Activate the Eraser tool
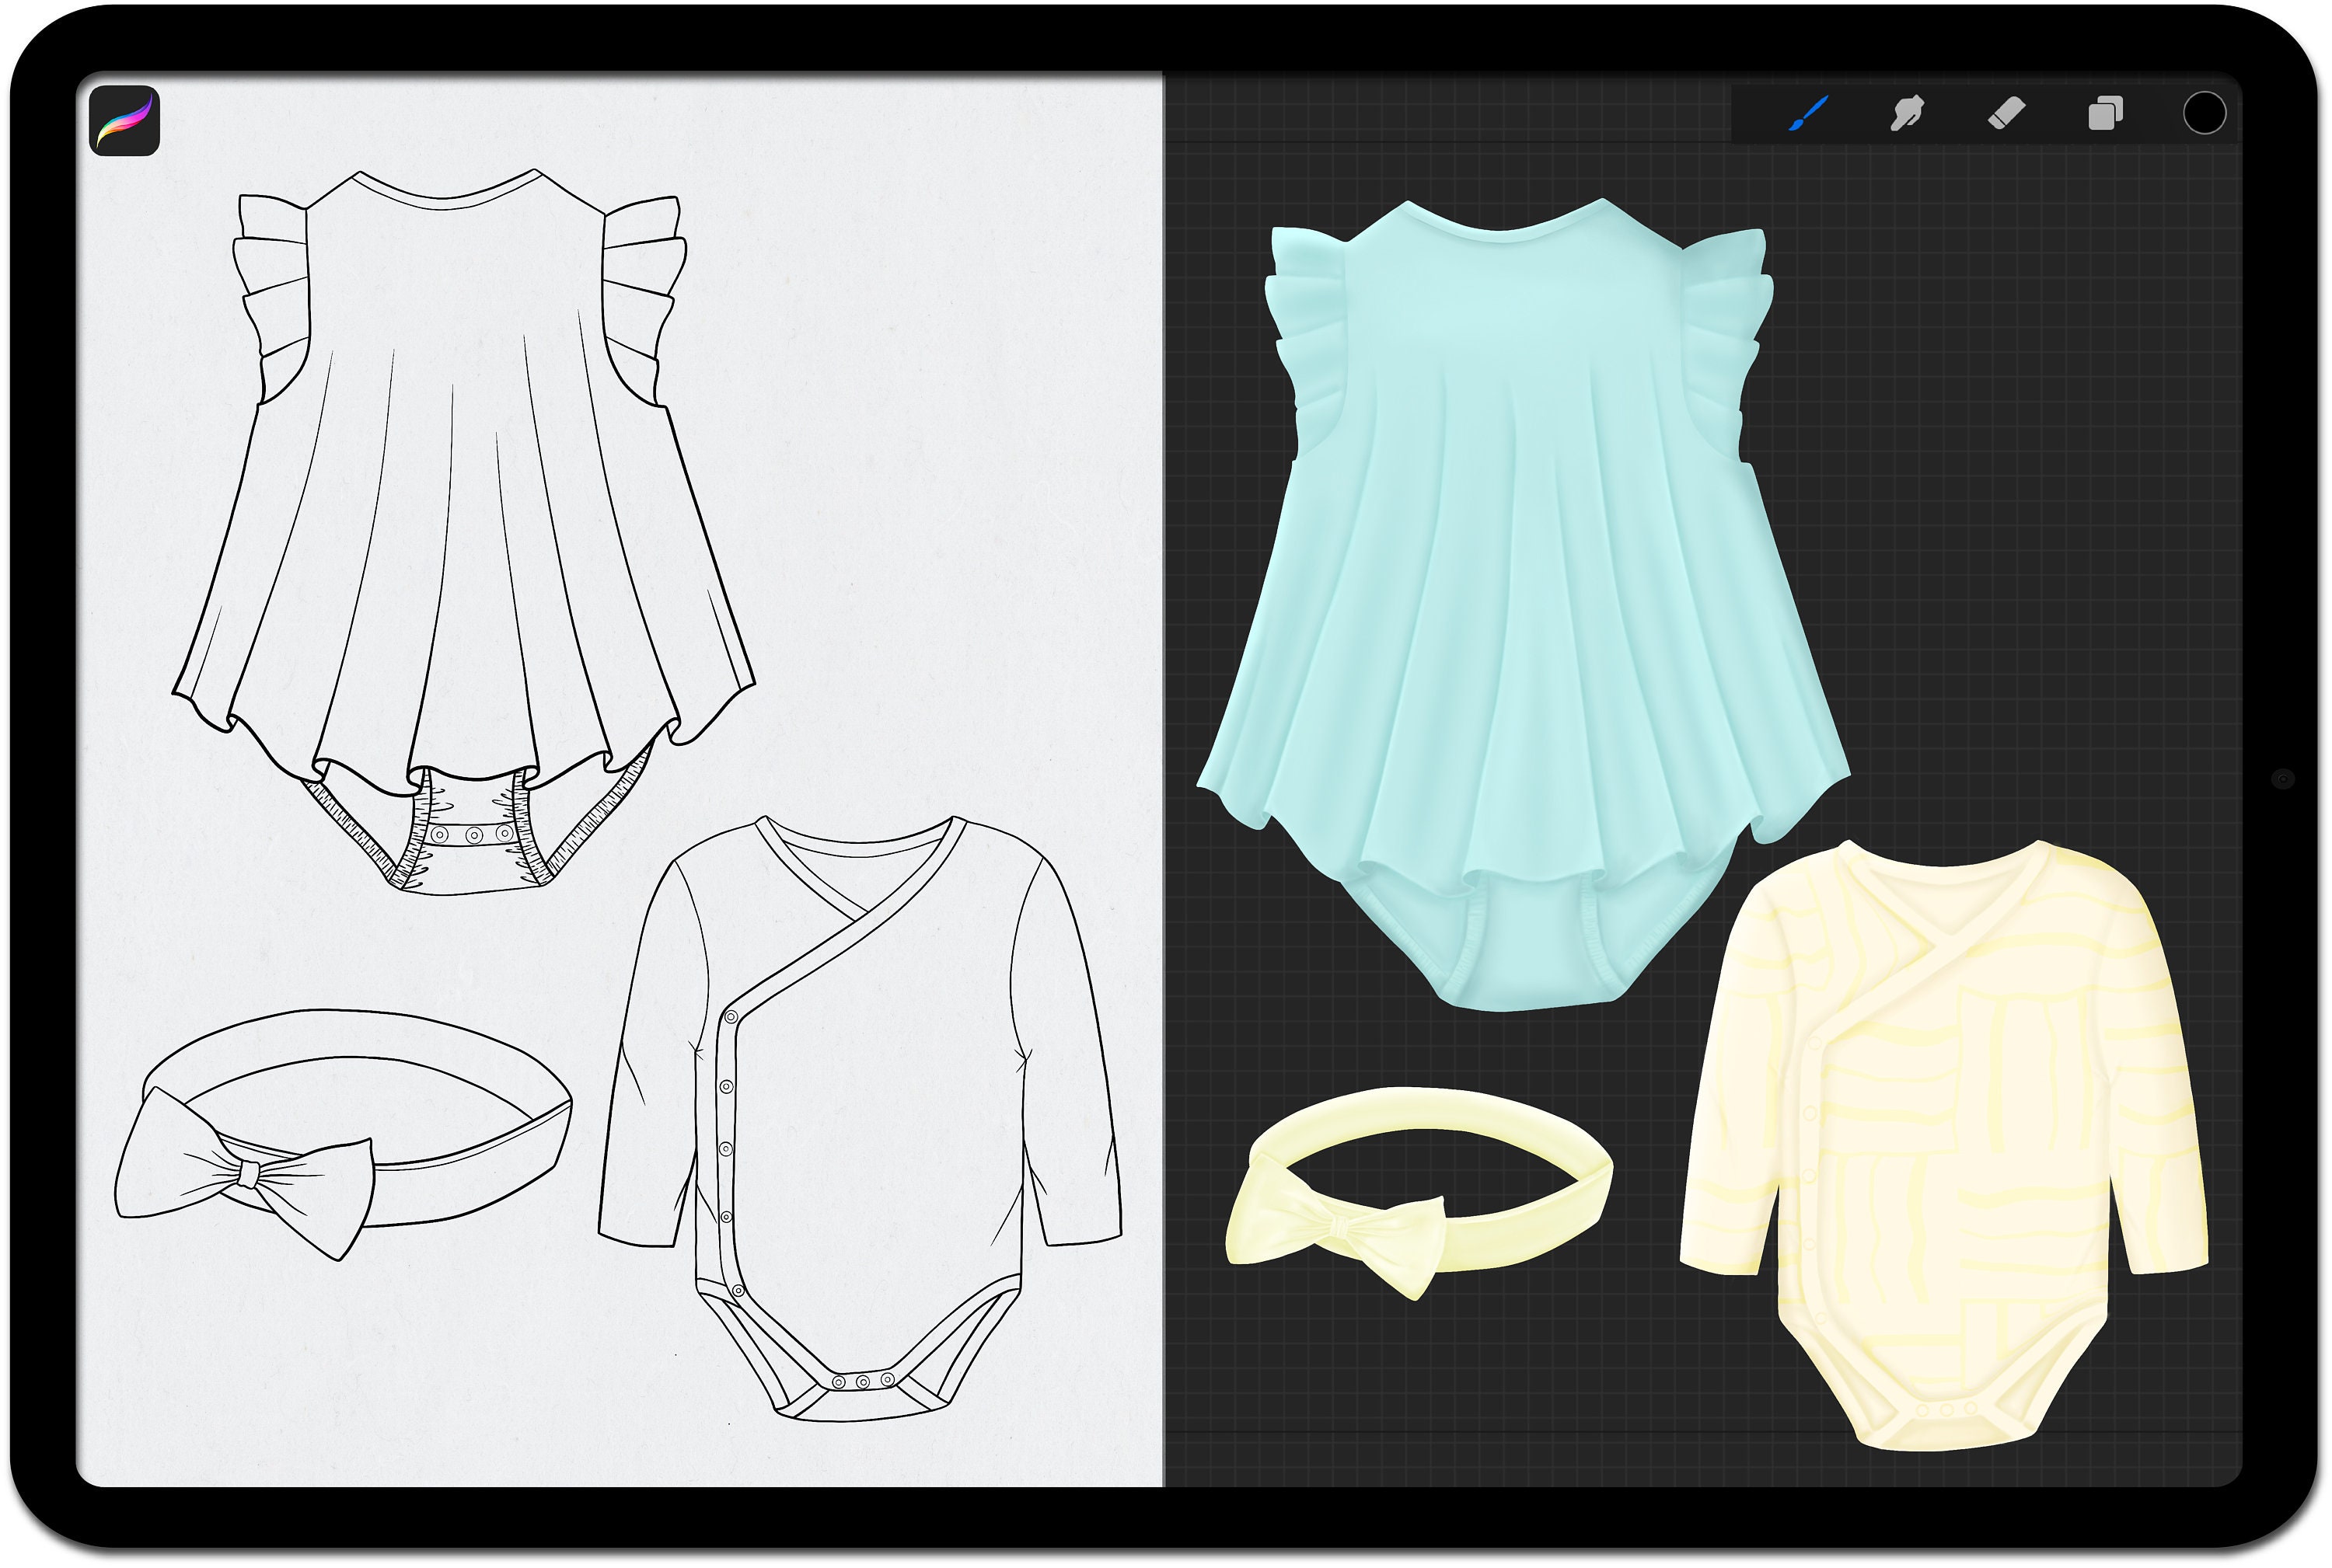 tap(2006, 113)
